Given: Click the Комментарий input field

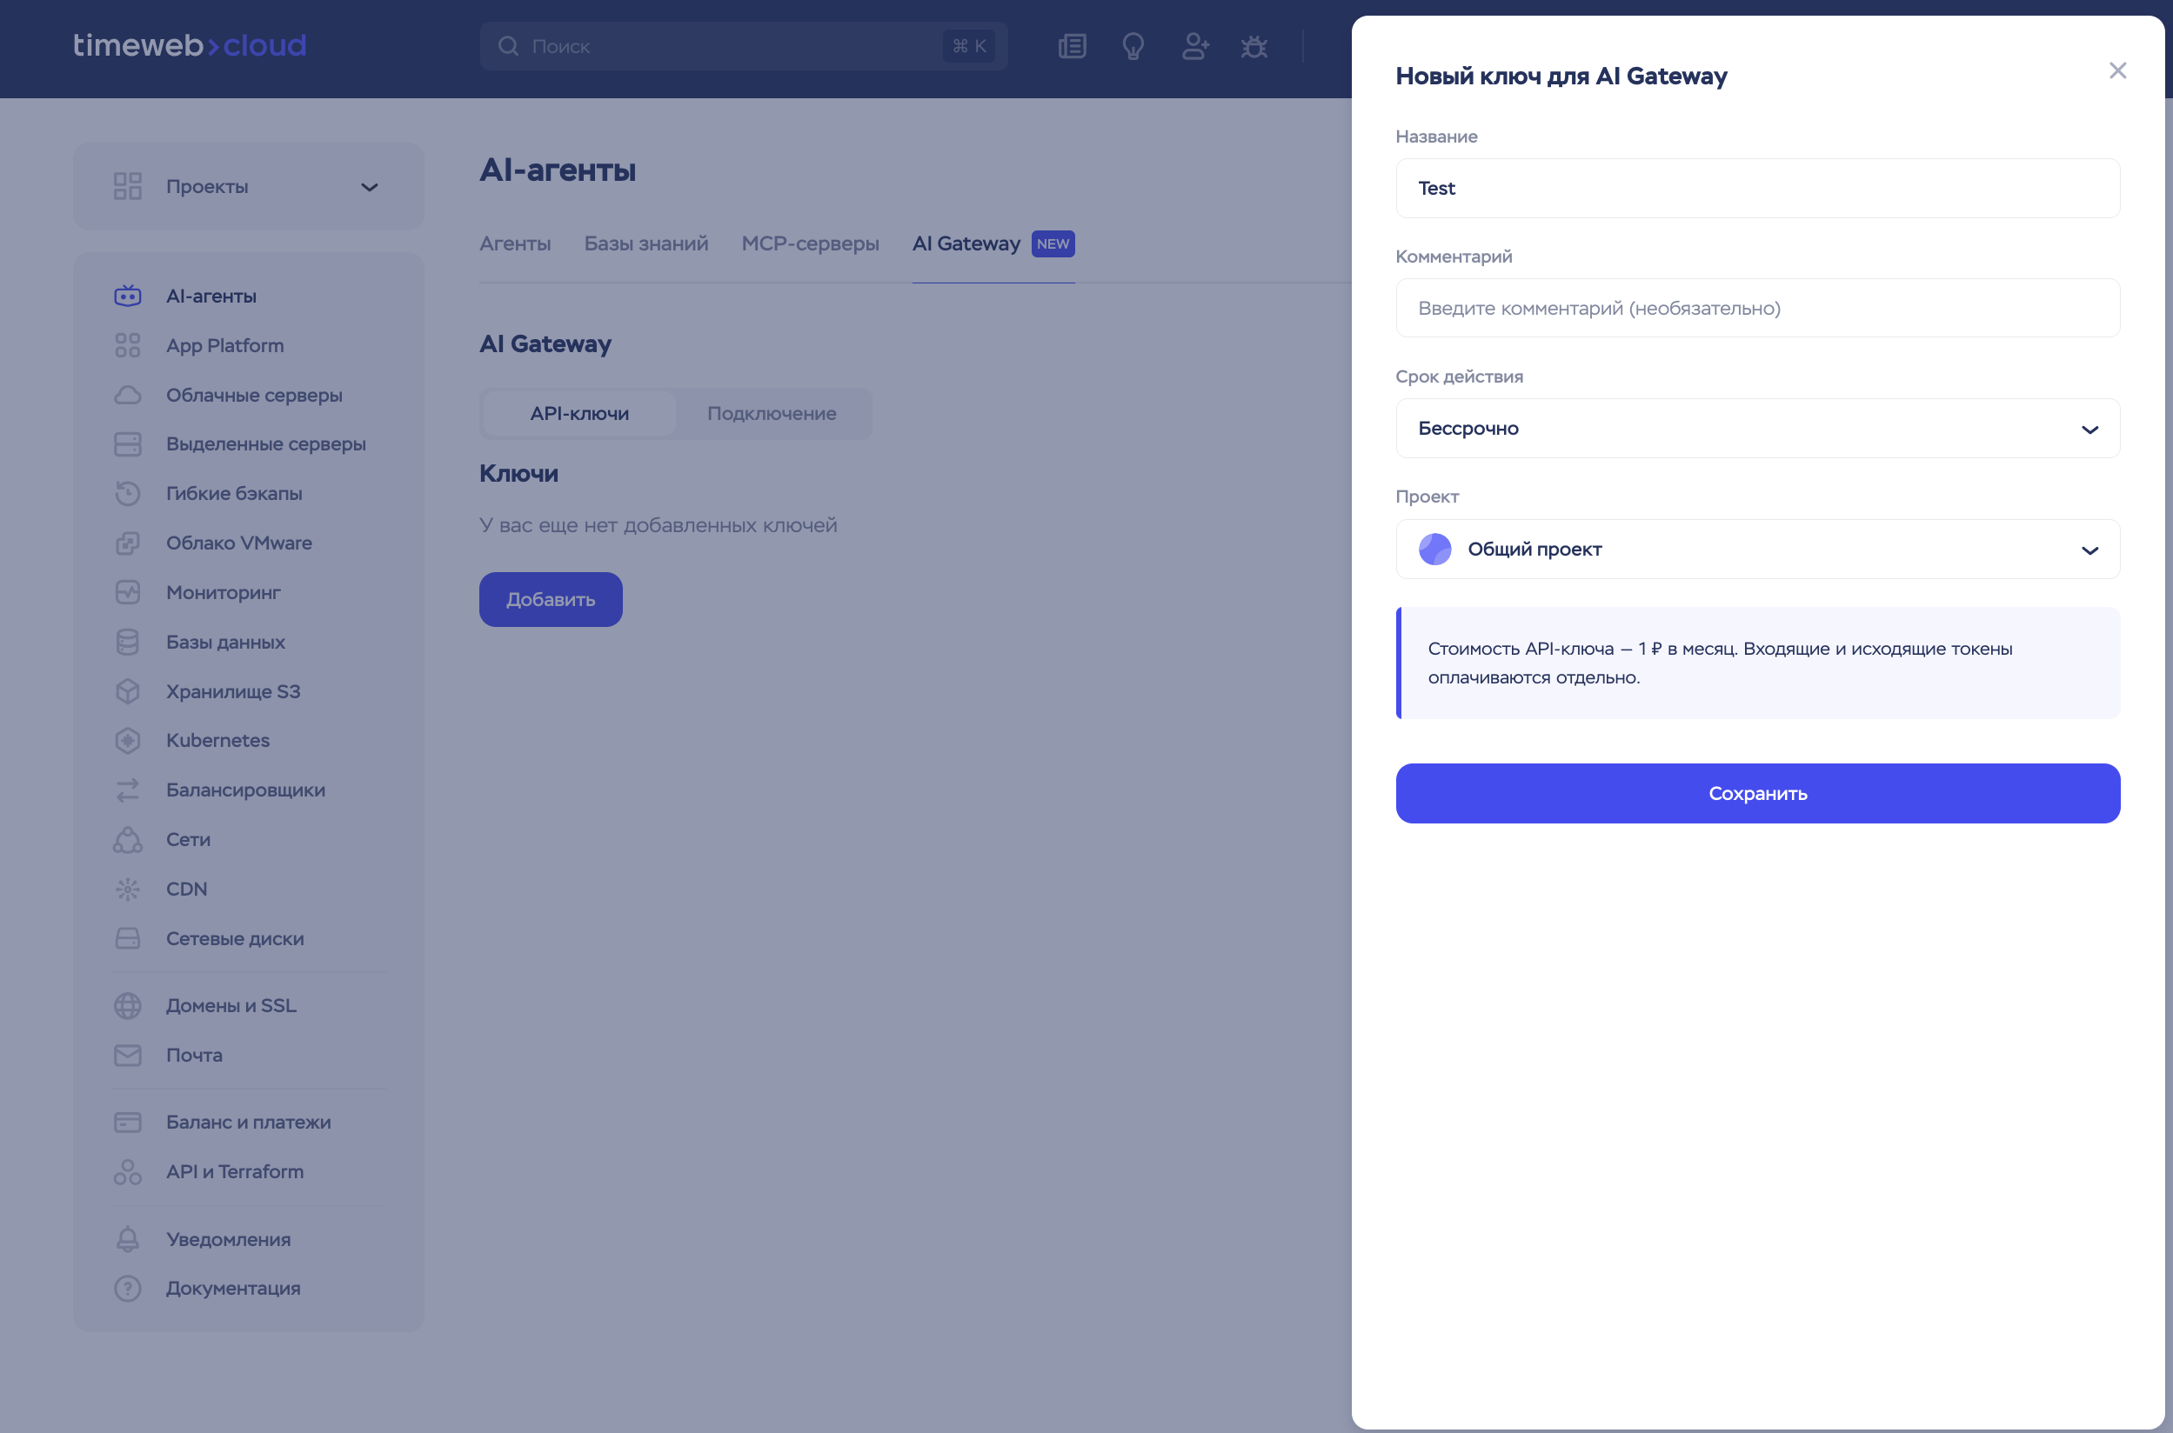Looking at the screenshot, I should (x=1757, y=308).
